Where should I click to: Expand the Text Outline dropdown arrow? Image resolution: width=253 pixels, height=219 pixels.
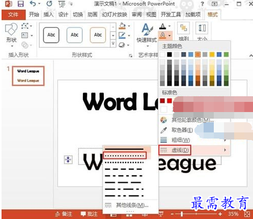(x=170, y=36)
